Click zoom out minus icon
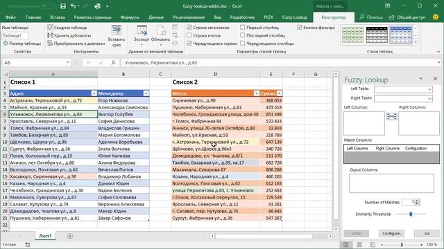Image resolution: width=444 pixels, height=249 pixels. (382, 245)
